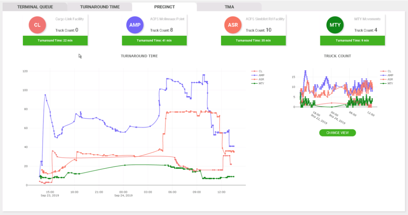Select the Precinct tab
The width and height of the screenshot is (408, 215).
pos(165,7)
